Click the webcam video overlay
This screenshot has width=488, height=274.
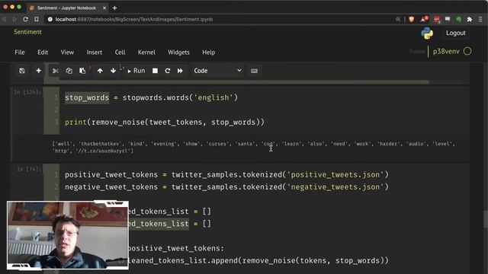click(x=68, y=235)
